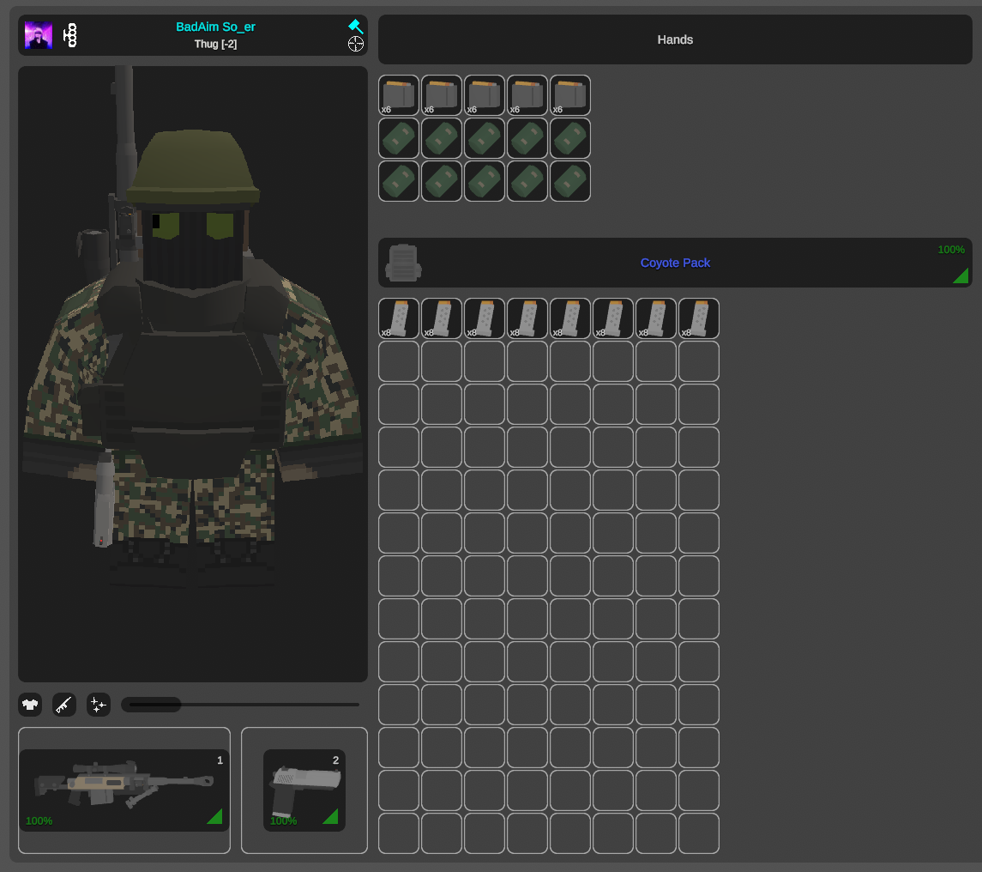Select last green item in Hands second row
The height and width of the screenshot is (872, 982).
(570, 138)
